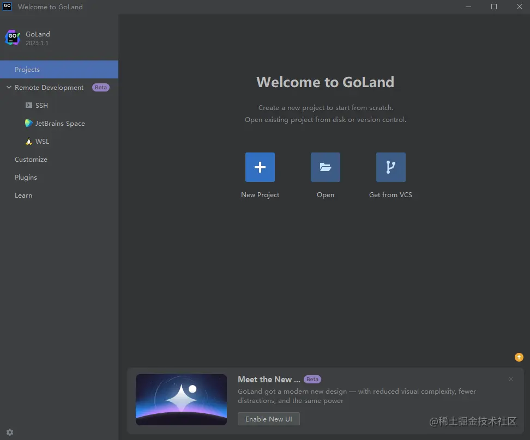Click the Get from VCS branch icon
The height and width of the screenshot is (440, 530).
[391, 167]
